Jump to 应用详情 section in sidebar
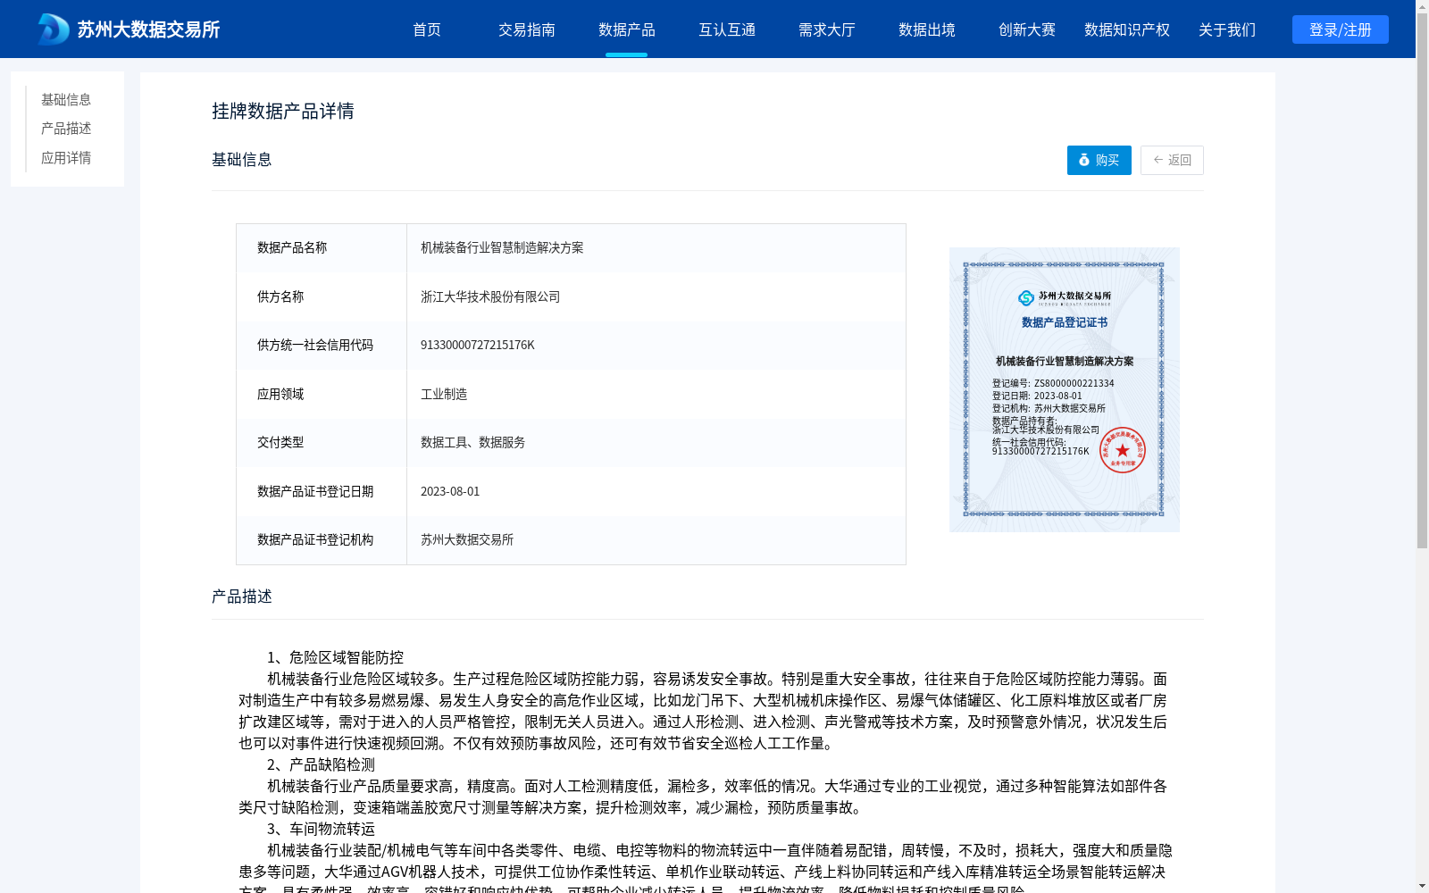 coord(66,158)
